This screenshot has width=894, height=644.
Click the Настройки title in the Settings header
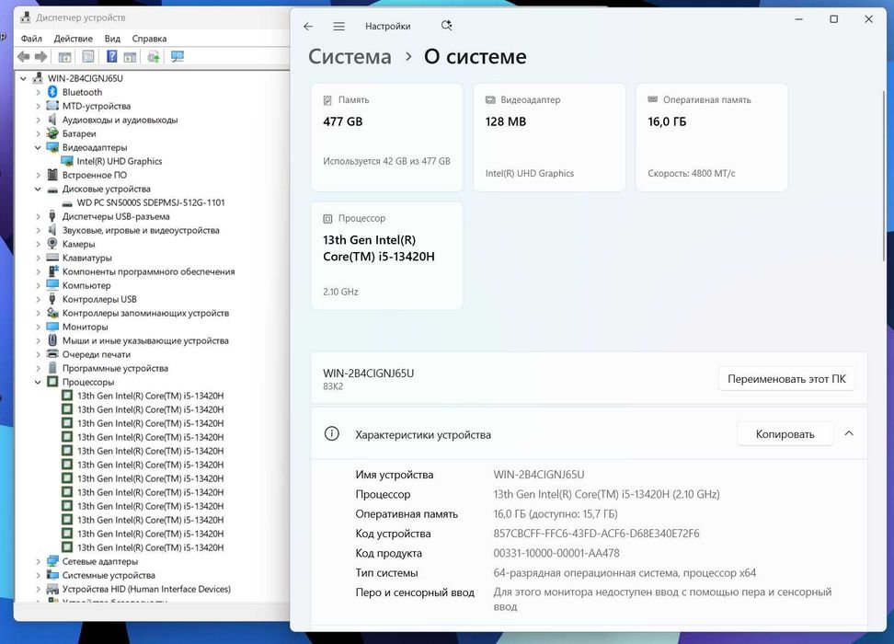[388, 27]
